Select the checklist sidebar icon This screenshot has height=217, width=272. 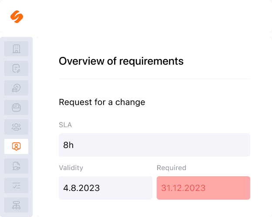click(16, 186)
